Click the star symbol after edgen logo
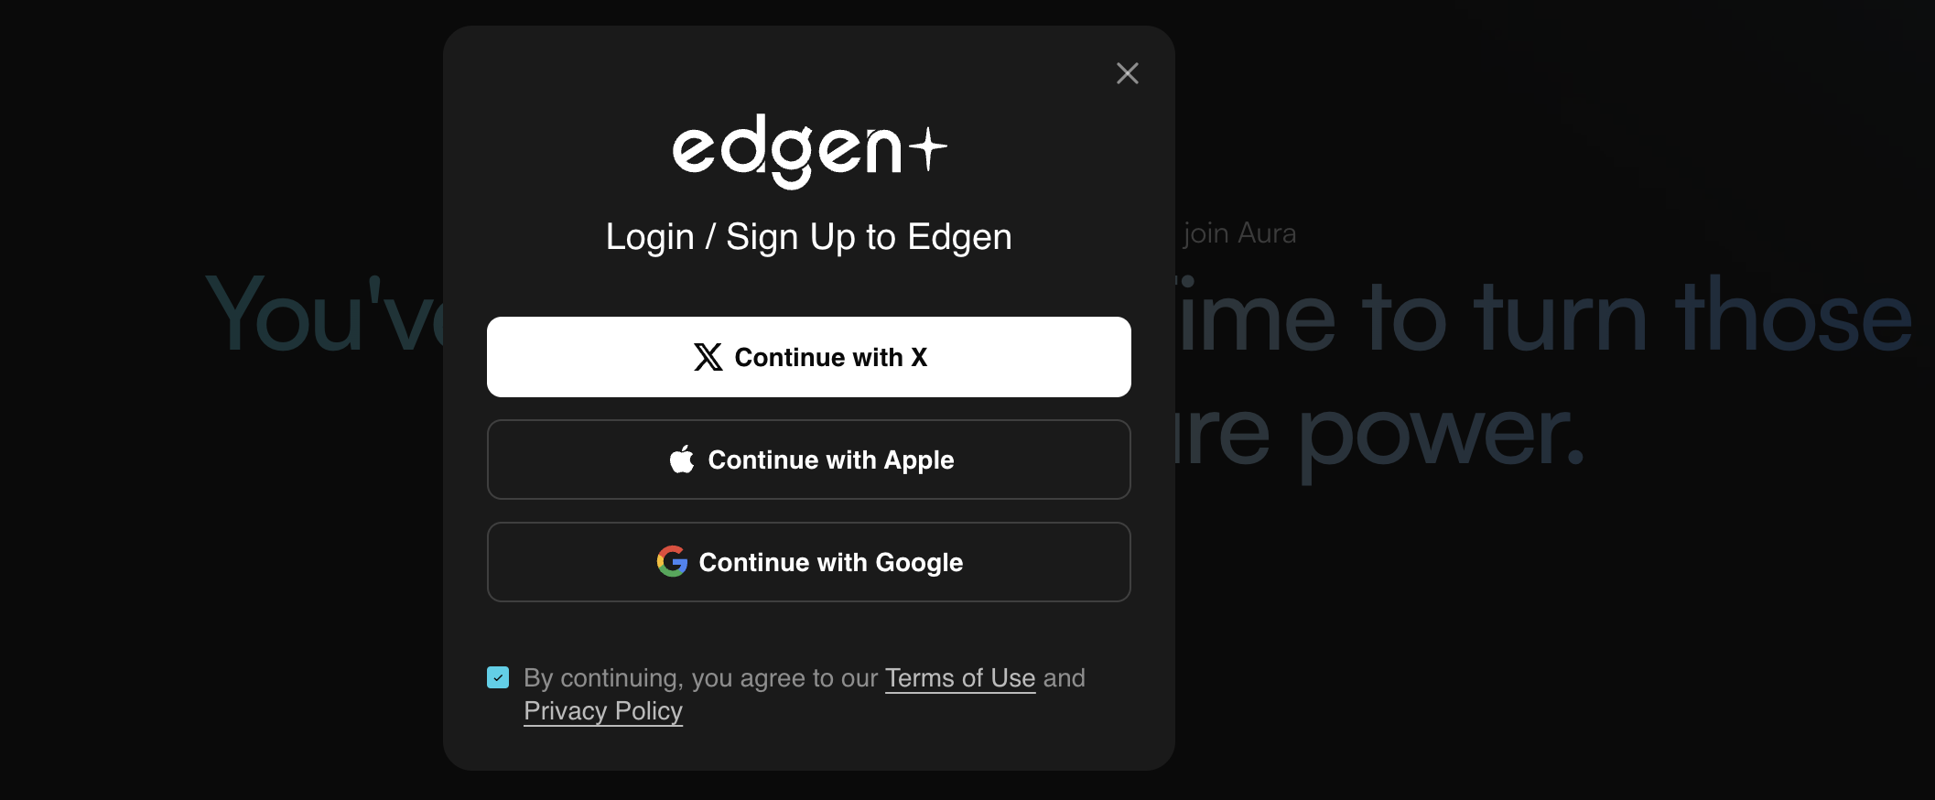The height and width of the screenshot is (800, 1935). [928, 149]
